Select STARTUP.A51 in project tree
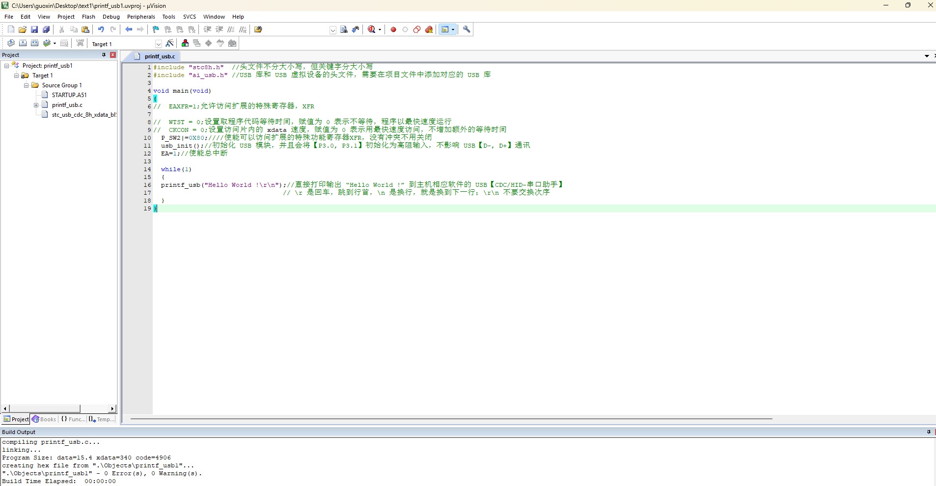 click(x=69, y=95)
